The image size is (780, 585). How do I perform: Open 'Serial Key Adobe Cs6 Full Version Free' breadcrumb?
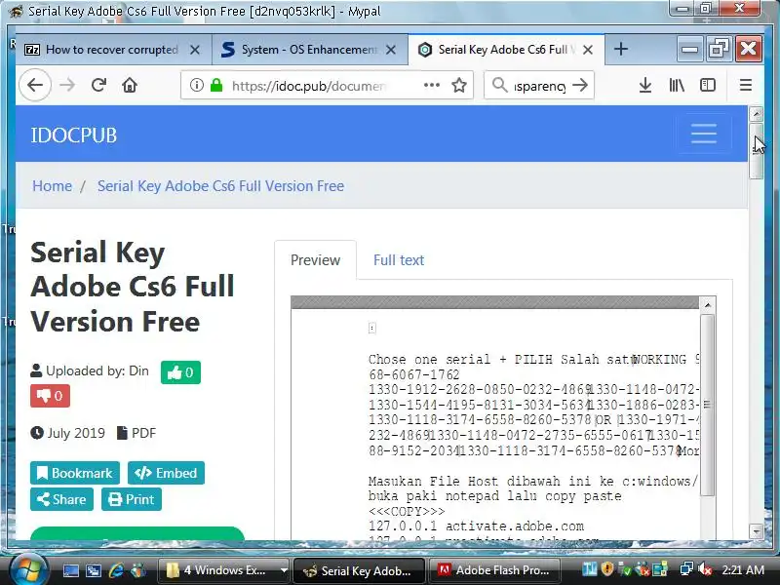click(x=221, y=186)
